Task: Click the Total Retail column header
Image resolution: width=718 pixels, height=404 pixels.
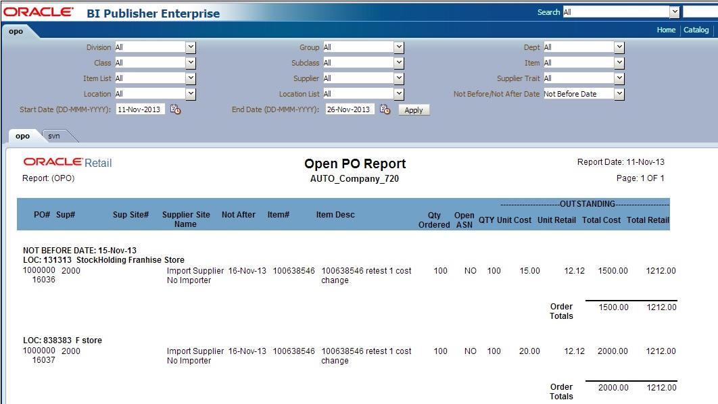Action: (648, 220)
